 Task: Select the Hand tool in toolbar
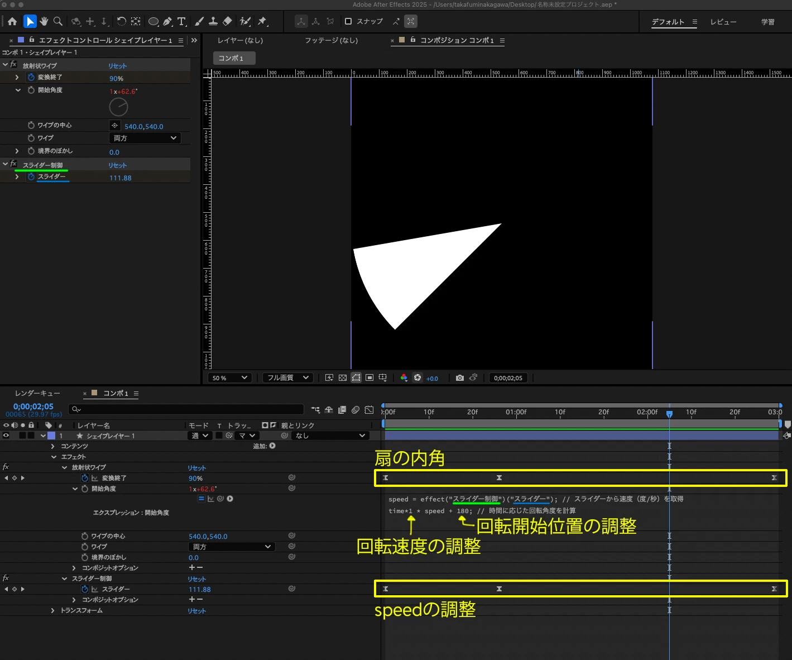click(x=44, y=22)
